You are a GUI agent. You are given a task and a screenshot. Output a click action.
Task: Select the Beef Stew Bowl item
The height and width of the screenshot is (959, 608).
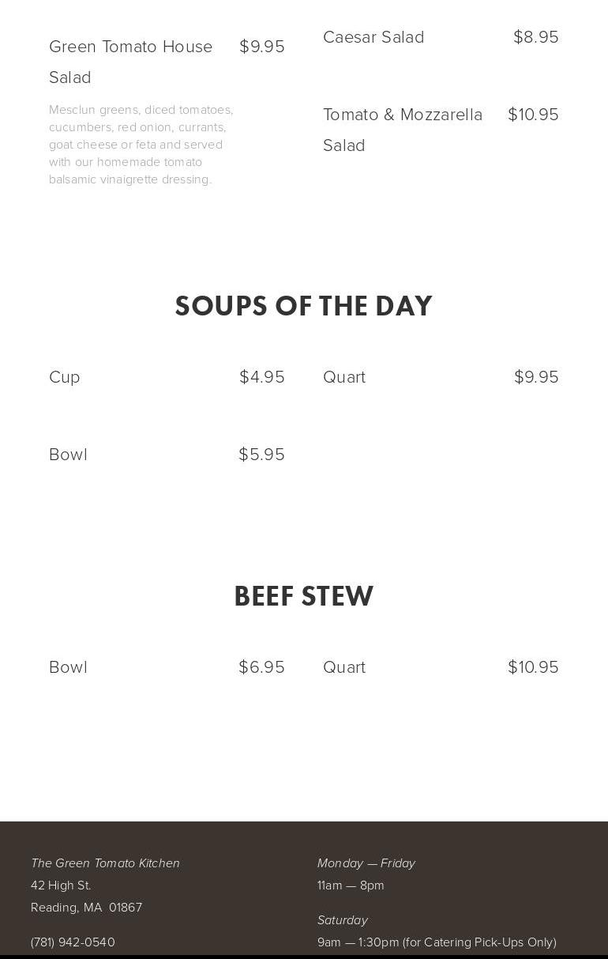coord(69,667)
